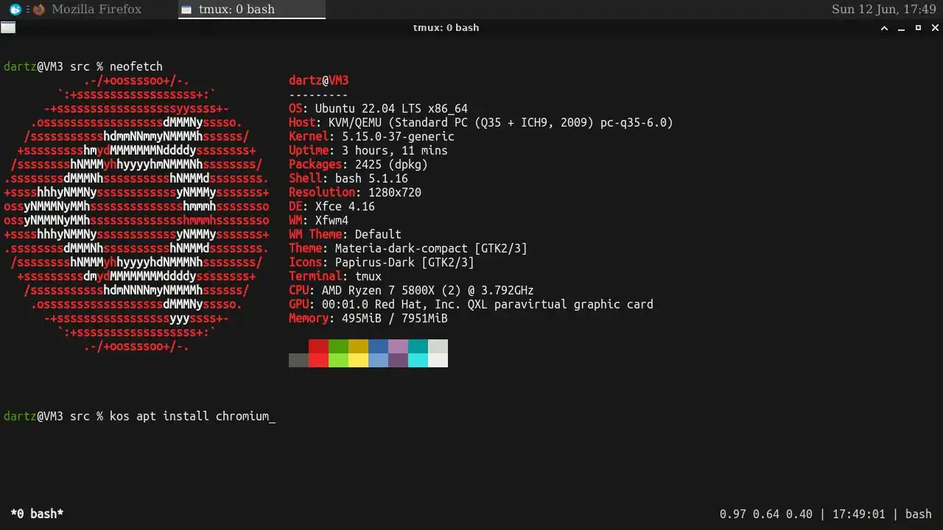Click the dark green palette swatch

point(338,347)
